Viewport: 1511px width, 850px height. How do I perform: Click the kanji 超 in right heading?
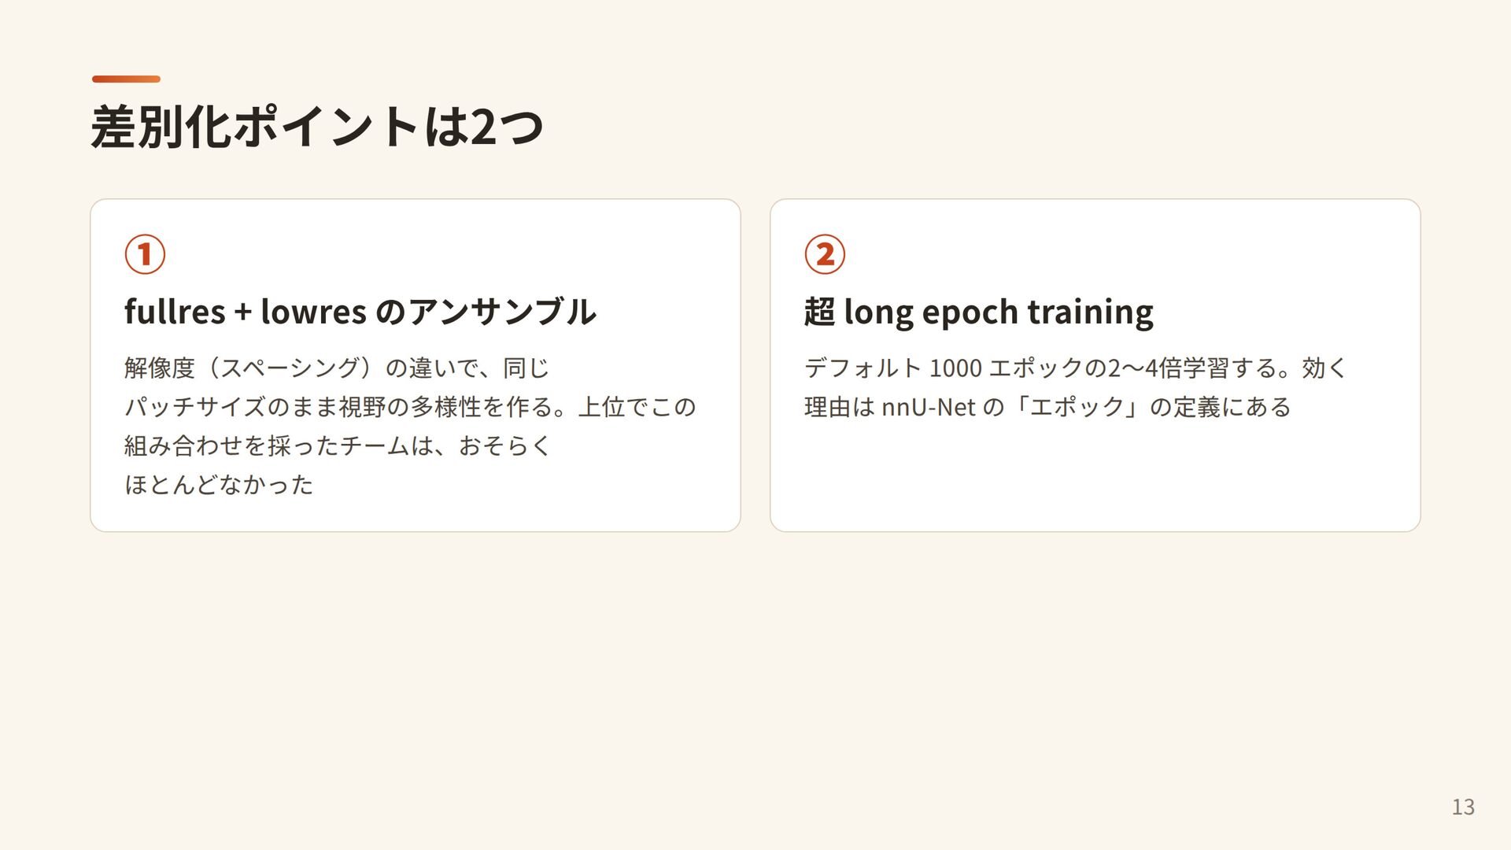(819, 311)
